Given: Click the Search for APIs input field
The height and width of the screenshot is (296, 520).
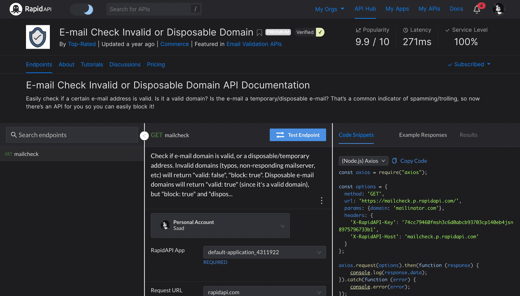Looking at the screenshot, I should point(154,9).
